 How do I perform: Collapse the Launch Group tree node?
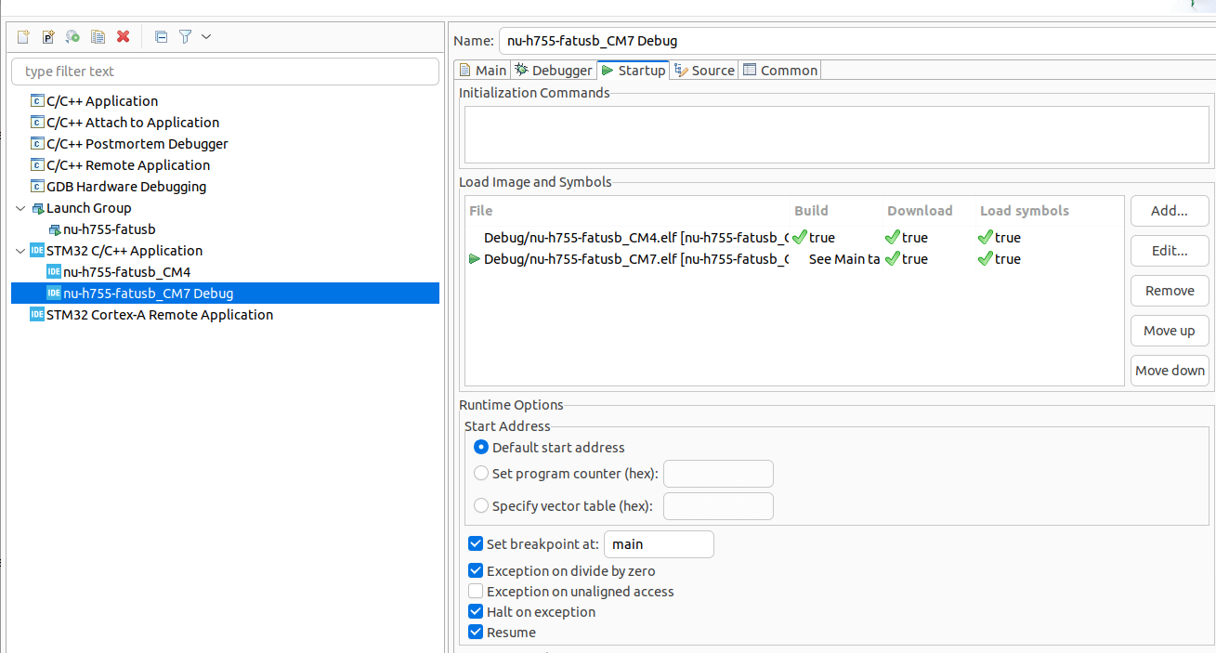20,207
